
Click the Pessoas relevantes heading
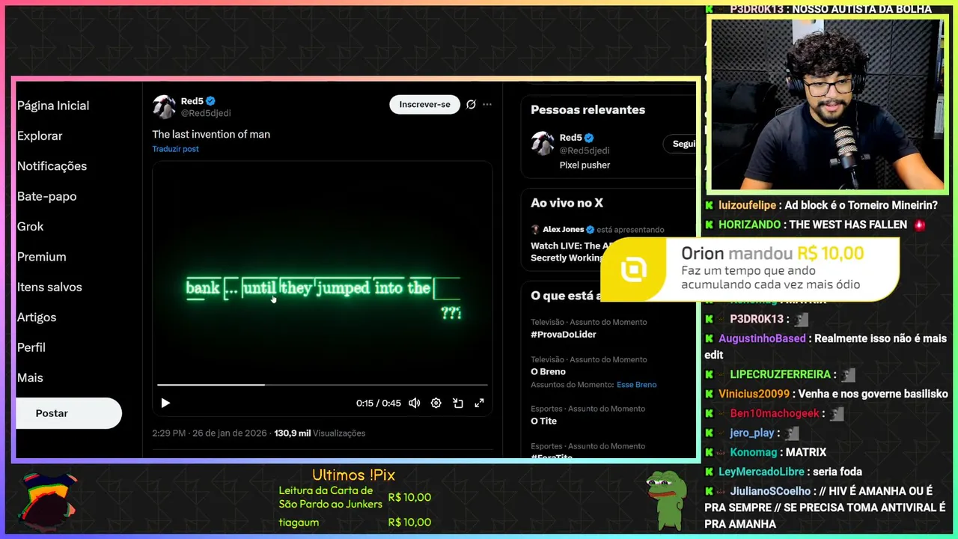[x=588, y=109]
